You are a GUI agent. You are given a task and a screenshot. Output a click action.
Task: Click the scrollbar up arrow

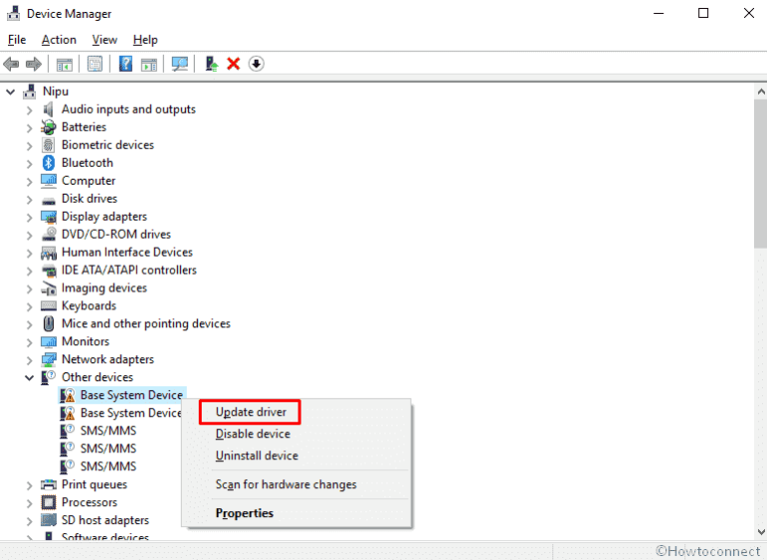tap(761, 92)
